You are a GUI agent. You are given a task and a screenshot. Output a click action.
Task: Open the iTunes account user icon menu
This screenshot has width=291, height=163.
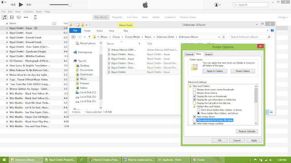pos(217,5)
